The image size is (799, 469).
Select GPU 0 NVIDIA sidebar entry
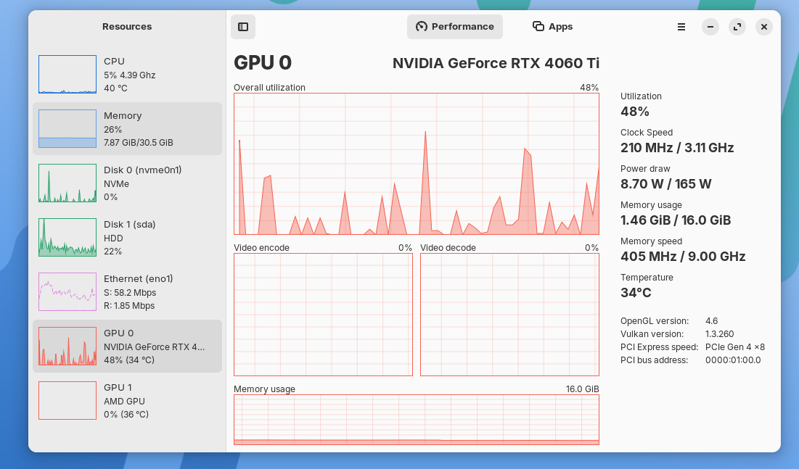tap(127, 346)
